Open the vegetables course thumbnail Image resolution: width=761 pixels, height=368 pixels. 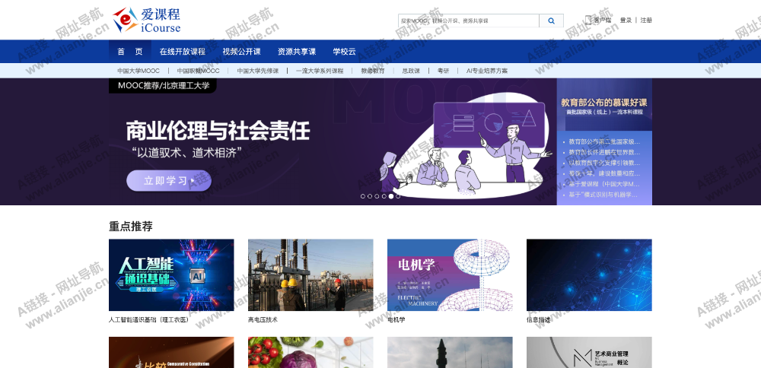[x=310, y=353]
